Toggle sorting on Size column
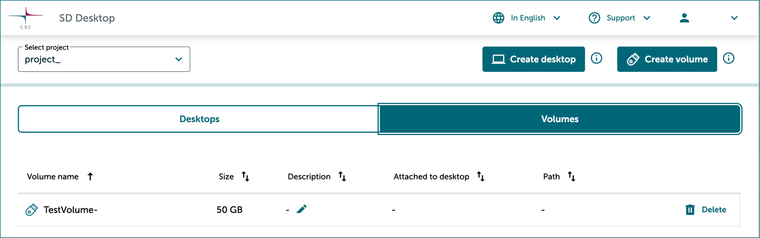The image size is (760, 238). pyautogui.click(x=245, y=177)
